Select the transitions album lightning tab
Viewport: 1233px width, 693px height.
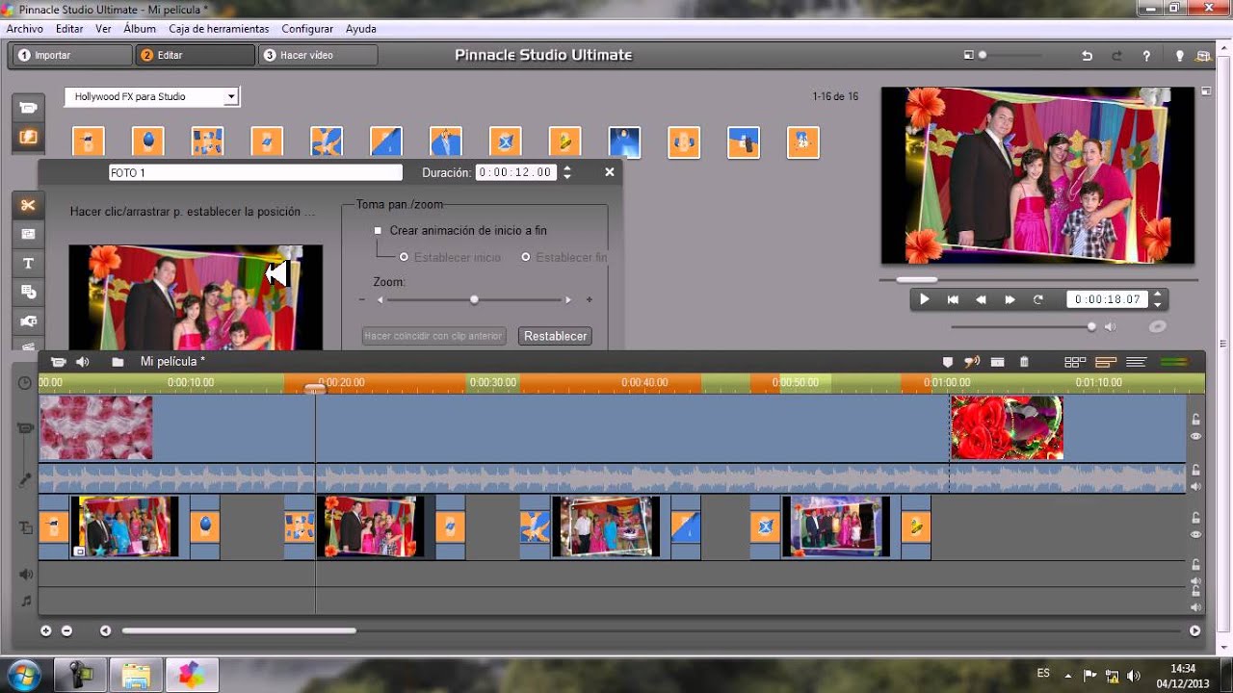(28, 138)
